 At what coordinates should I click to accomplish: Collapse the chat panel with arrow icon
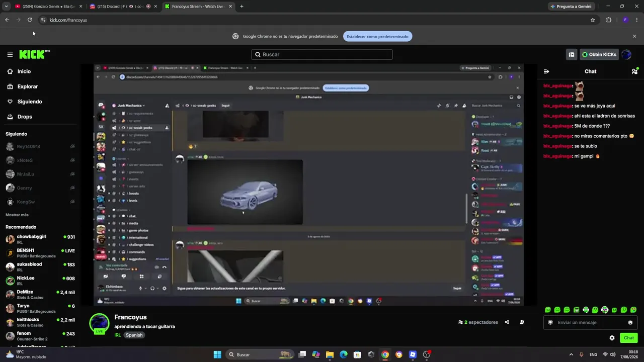tap(546, 71)
